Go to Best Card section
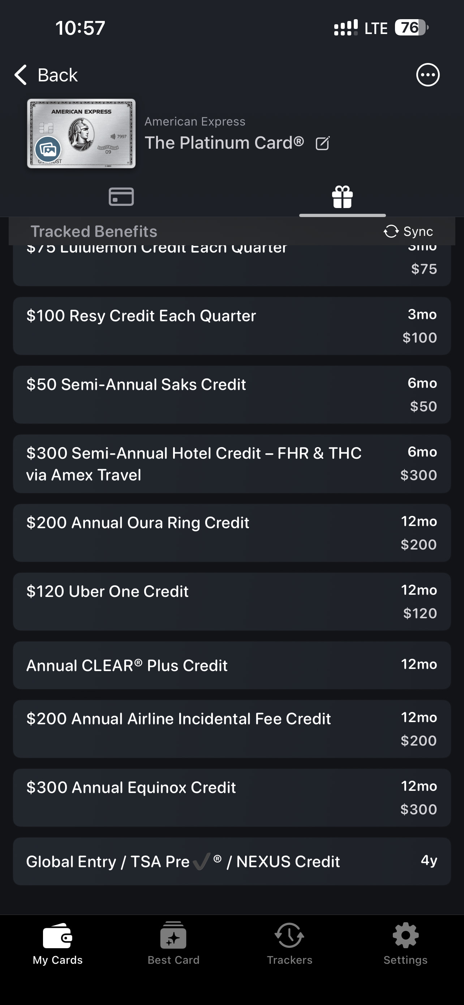The image size is (464, 1005). (173, 942)
